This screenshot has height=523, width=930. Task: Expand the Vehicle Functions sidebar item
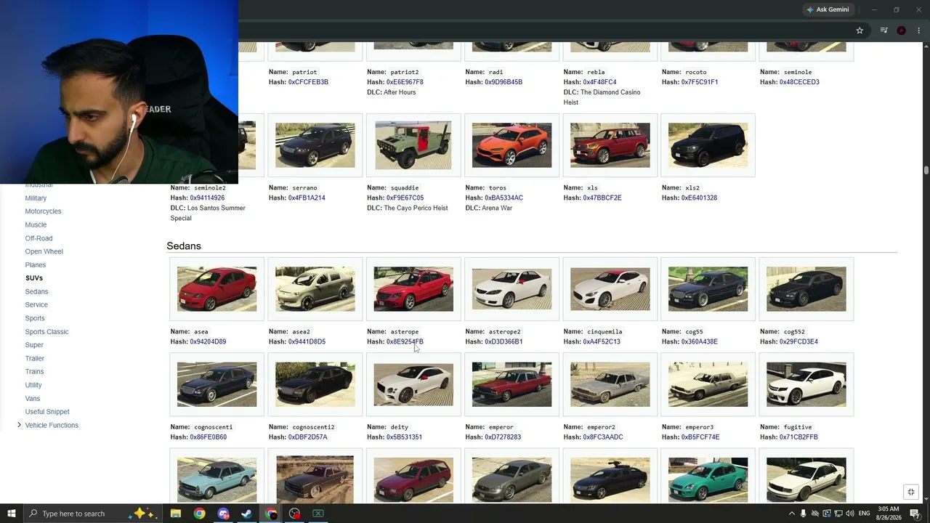coord(19,425)
